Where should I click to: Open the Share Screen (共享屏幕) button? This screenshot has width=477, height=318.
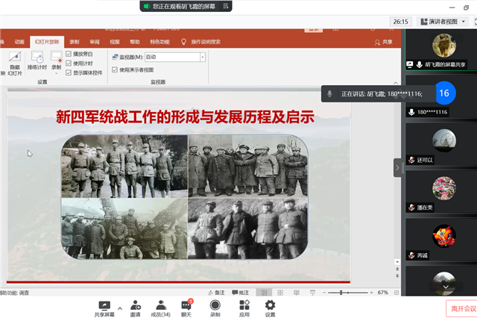(x=104, y=308)
